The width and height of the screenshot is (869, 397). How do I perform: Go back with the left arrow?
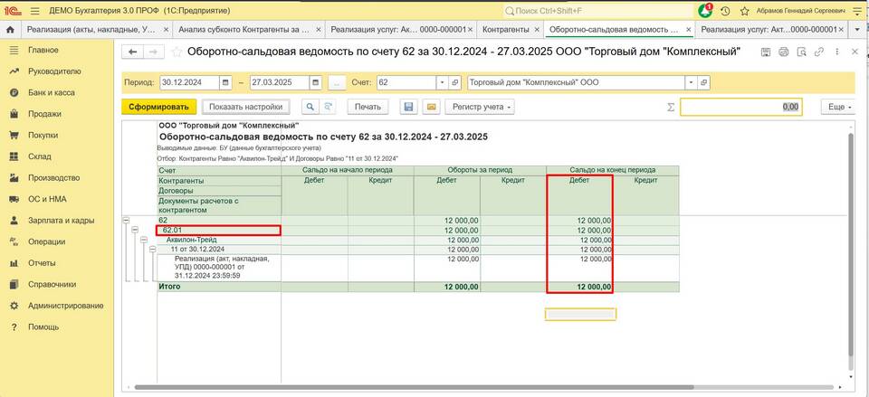point(132,52)
